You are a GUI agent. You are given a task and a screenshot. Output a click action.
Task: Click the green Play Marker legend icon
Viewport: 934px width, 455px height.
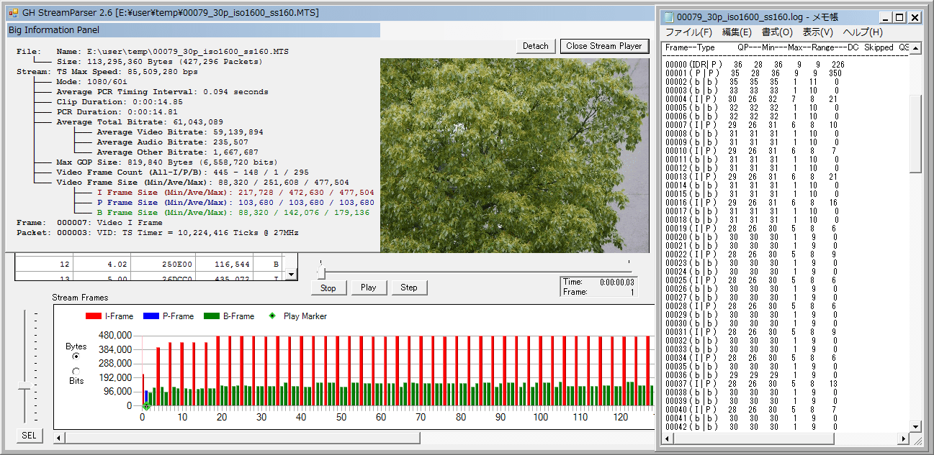coord(271,316)
